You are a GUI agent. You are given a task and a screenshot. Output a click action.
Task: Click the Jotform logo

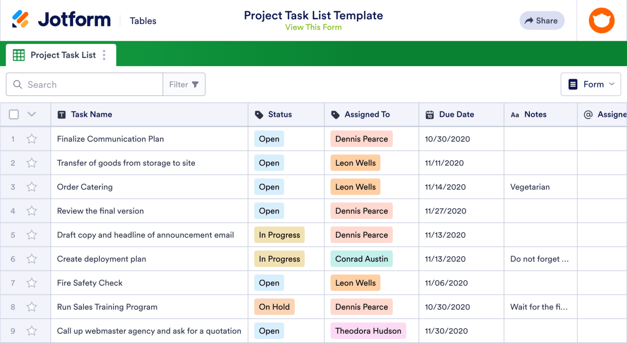pyautogui.click(x=63, y=19)
